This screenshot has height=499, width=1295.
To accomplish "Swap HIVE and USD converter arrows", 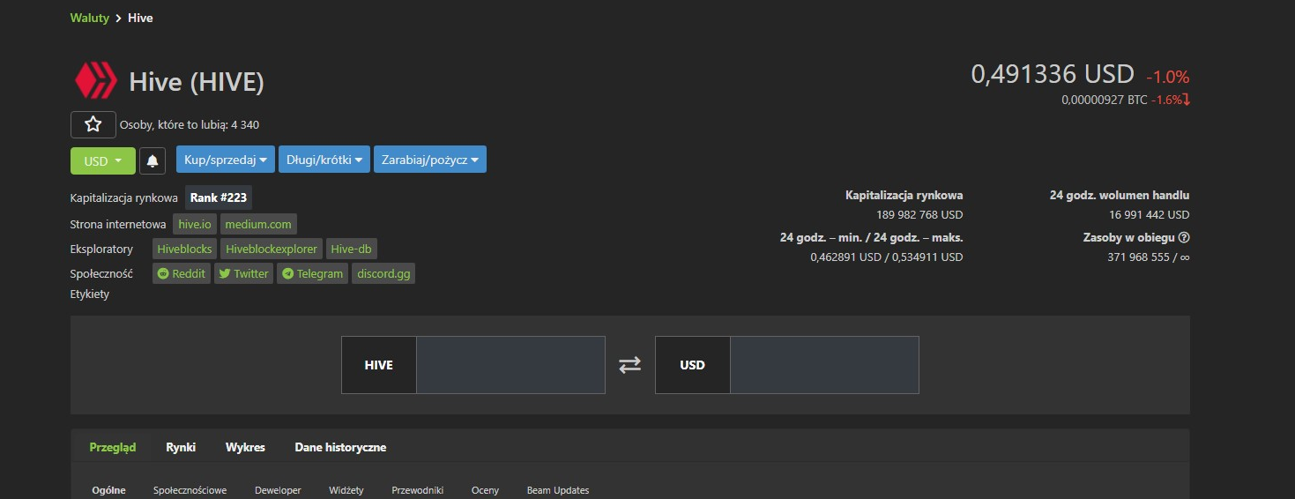I will point(629,365).
